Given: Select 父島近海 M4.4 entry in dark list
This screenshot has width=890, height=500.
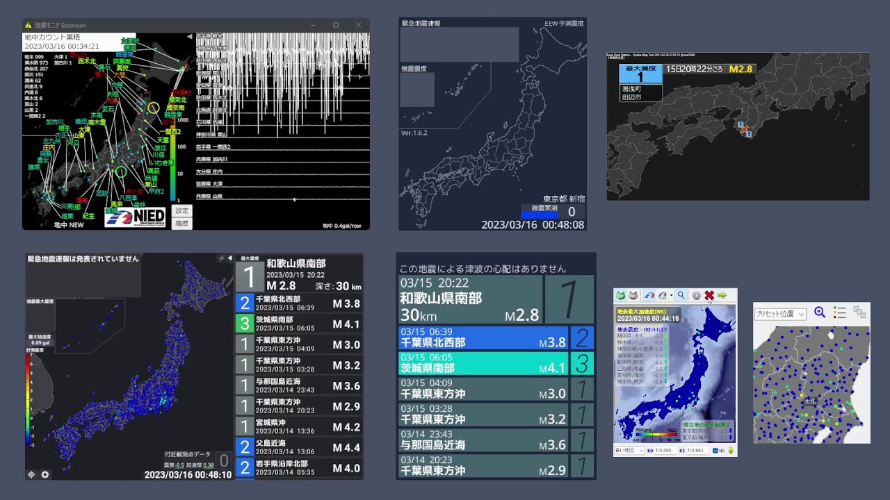Looking at the screenshot, I should 299,447.
